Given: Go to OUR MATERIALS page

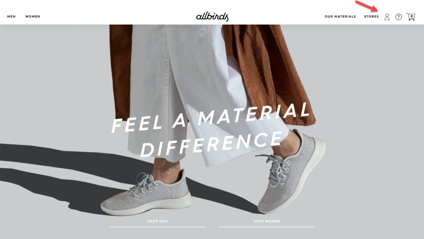Looking at the screenshot, I should (340, 17).
